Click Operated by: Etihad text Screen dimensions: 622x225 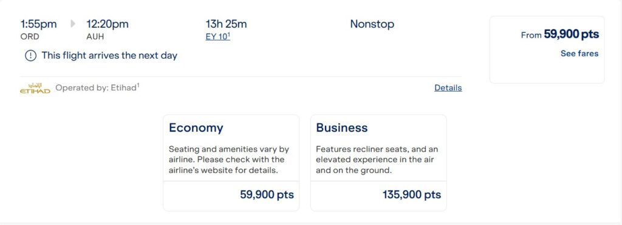tap(97, 87)
